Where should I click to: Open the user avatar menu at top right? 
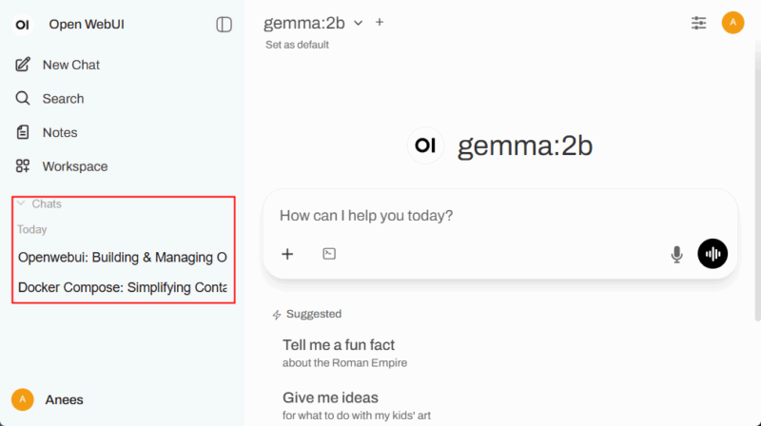732,23
